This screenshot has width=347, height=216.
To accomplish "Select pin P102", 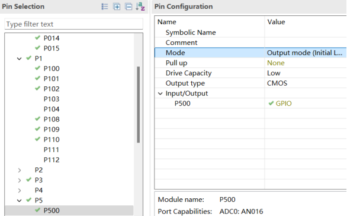I will 52,89.
